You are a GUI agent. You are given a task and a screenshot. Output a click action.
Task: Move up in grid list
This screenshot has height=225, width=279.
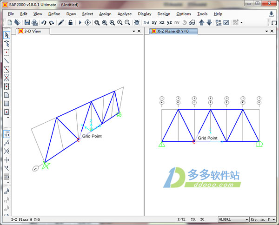coord(201,23)
